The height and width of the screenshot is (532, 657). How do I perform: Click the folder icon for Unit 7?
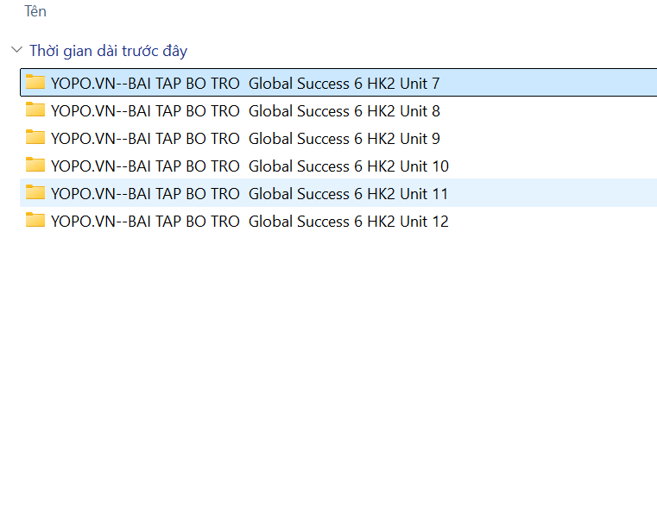point(35,83)
